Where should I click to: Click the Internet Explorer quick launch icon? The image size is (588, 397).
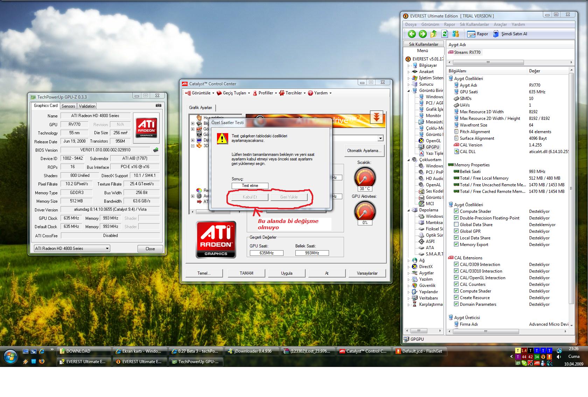(42, 351)
